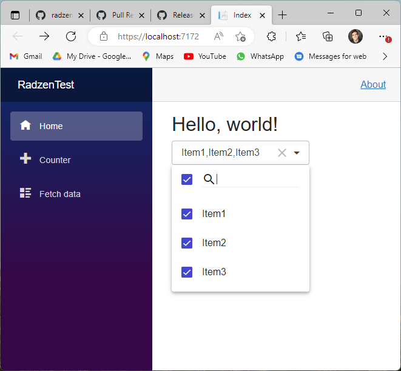Open Messages for web bookmark

click(331, 56)
